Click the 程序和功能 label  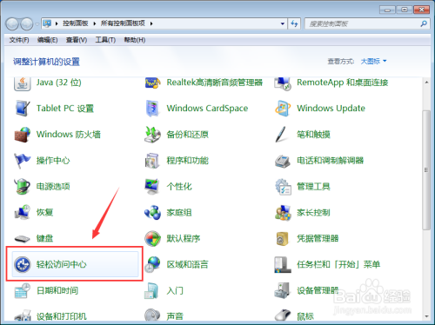tap(187, 161)
